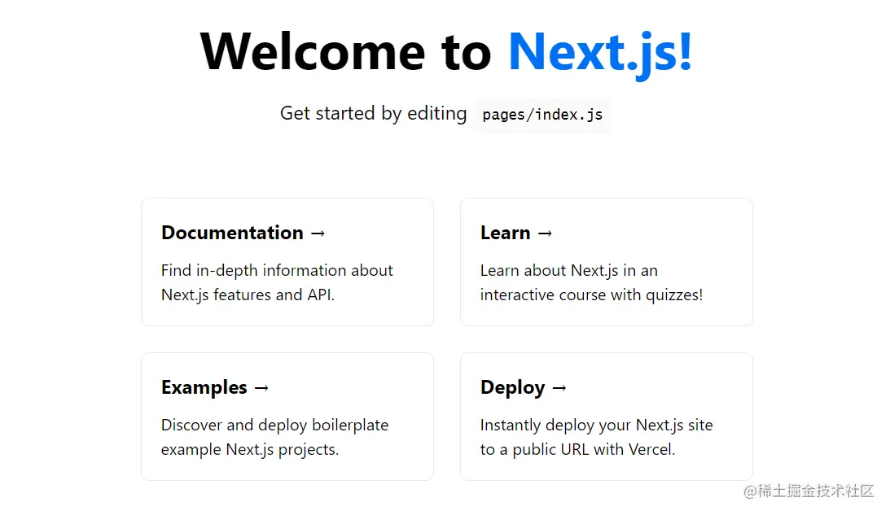Click "Find in-depth information about" description text
890x515 pixels.
[x=277, y=271]
